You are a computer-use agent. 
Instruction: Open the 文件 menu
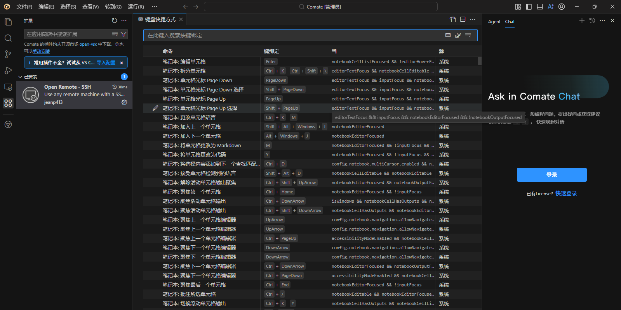click(x=24, y=7)
